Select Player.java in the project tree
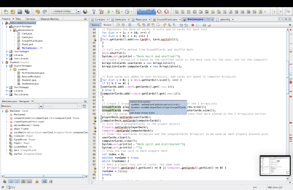This screenshot has height=190, width=293. 27,44
